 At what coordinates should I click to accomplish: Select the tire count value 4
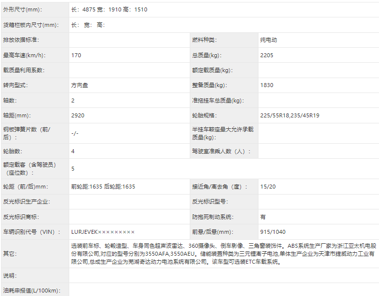[73, 151]
